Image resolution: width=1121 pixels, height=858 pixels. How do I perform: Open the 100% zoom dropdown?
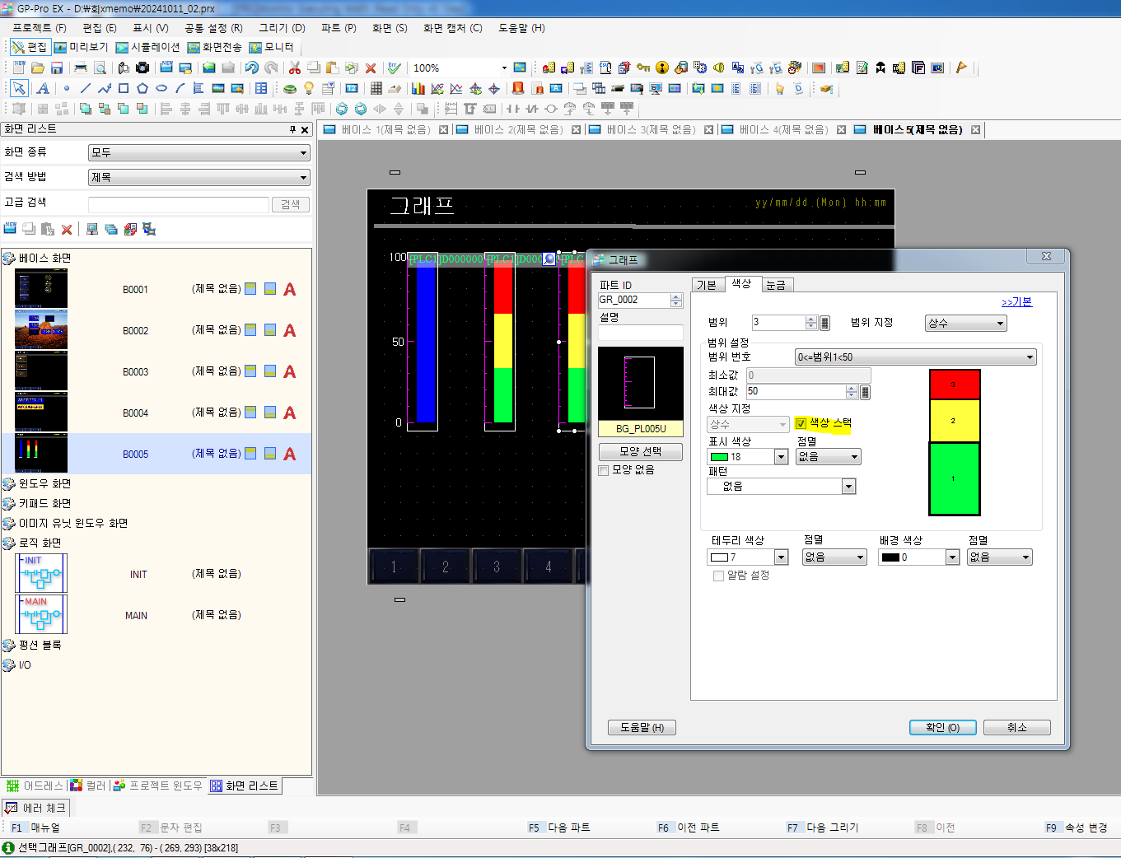tap(504, 68)
